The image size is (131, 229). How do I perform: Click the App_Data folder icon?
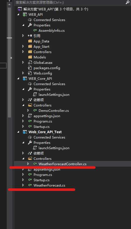point(30,41)
